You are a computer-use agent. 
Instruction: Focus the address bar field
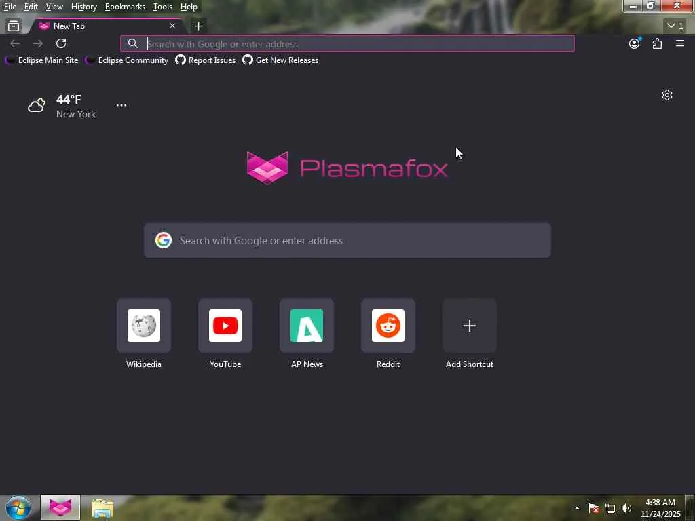[347, 44]
